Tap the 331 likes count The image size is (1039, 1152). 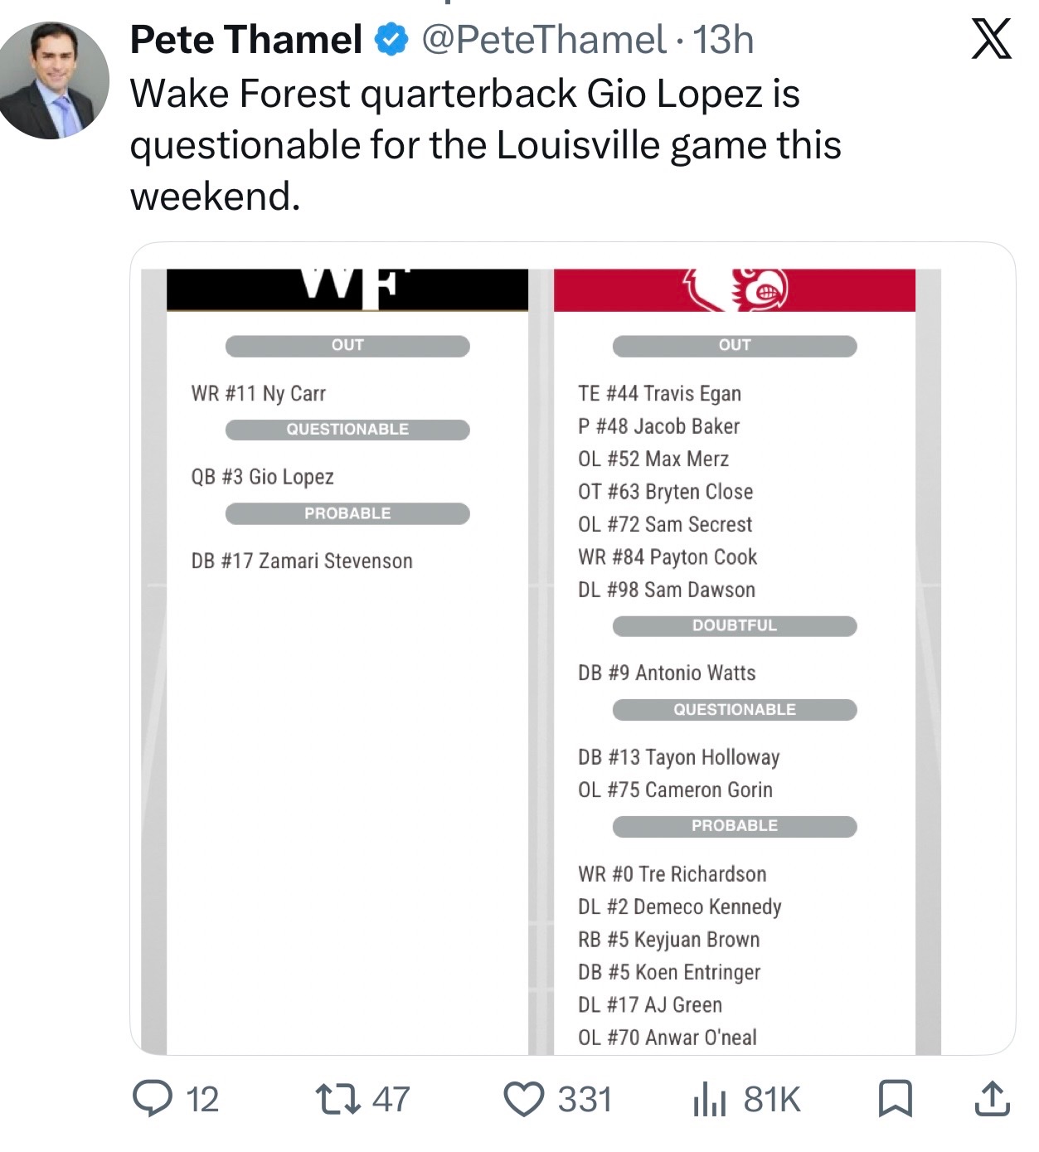(x=585, y=1100)
